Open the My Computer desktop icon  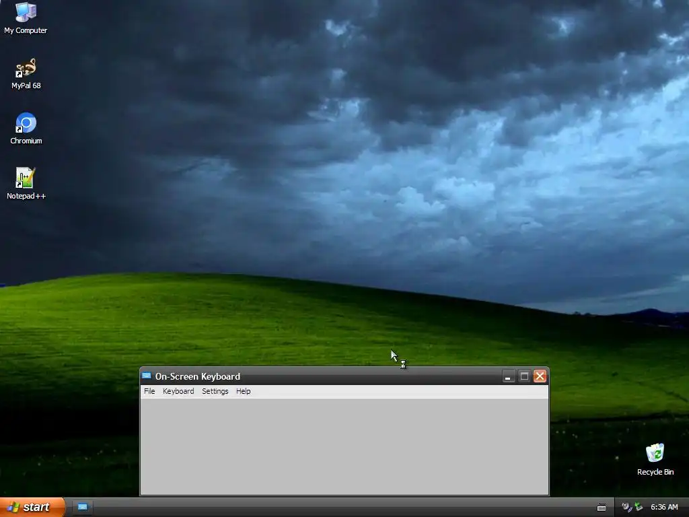(x=26, y=18)
